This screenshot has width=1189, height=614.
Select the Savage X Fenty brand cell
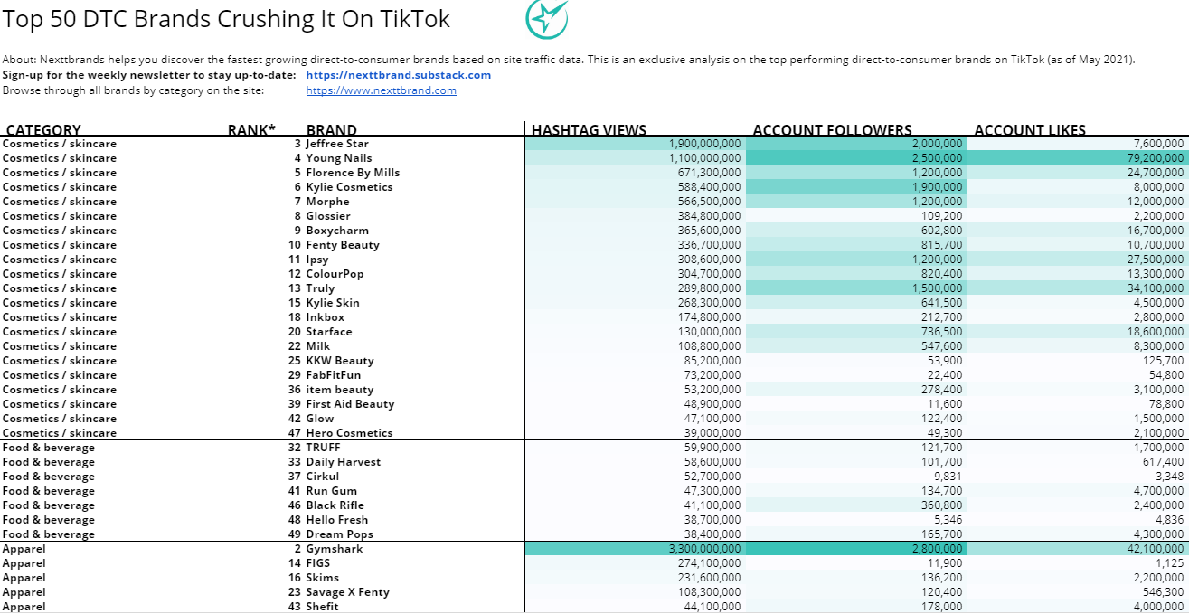348,592
